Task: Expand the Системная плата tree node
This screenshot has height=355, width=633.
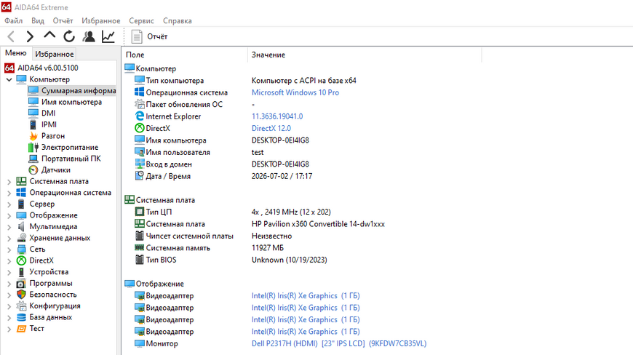Action: [x=9, y=182]
